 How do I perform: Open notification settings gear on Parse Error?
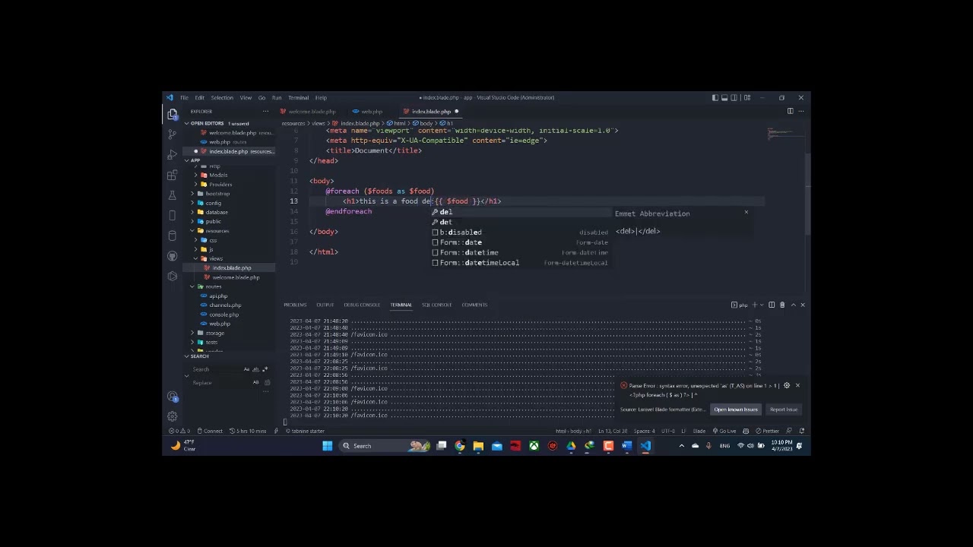(787, 385)
